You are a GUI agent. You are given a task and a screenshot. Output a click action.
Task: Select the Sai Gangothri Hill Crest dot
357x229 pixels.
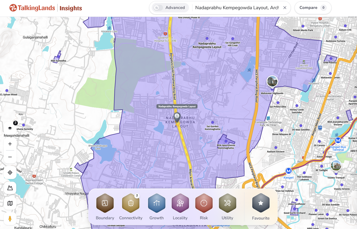[x=233, y=38]
